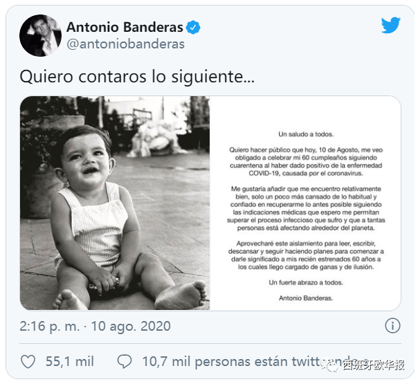The height and width of the screenshot is (384, 418).
Task: Click the date 10 ago. 2020
Action: coord(131,326)
